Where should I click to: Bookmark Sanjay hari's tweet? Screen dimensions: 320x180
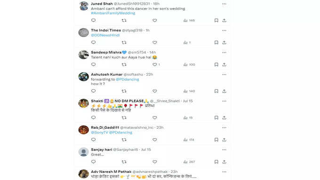pos(216,162)
